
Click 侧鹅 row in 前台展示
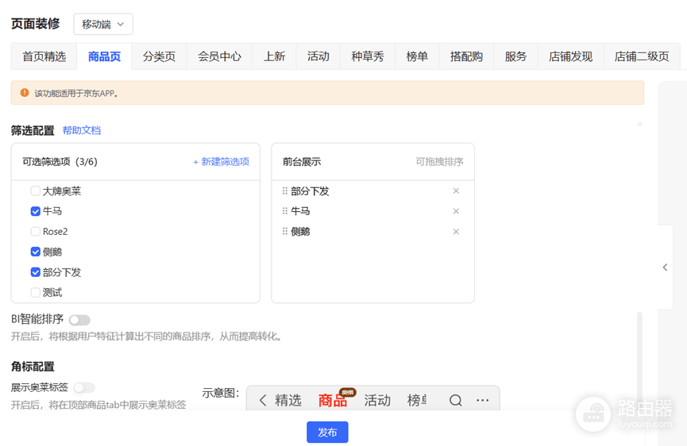coord(372,232)
